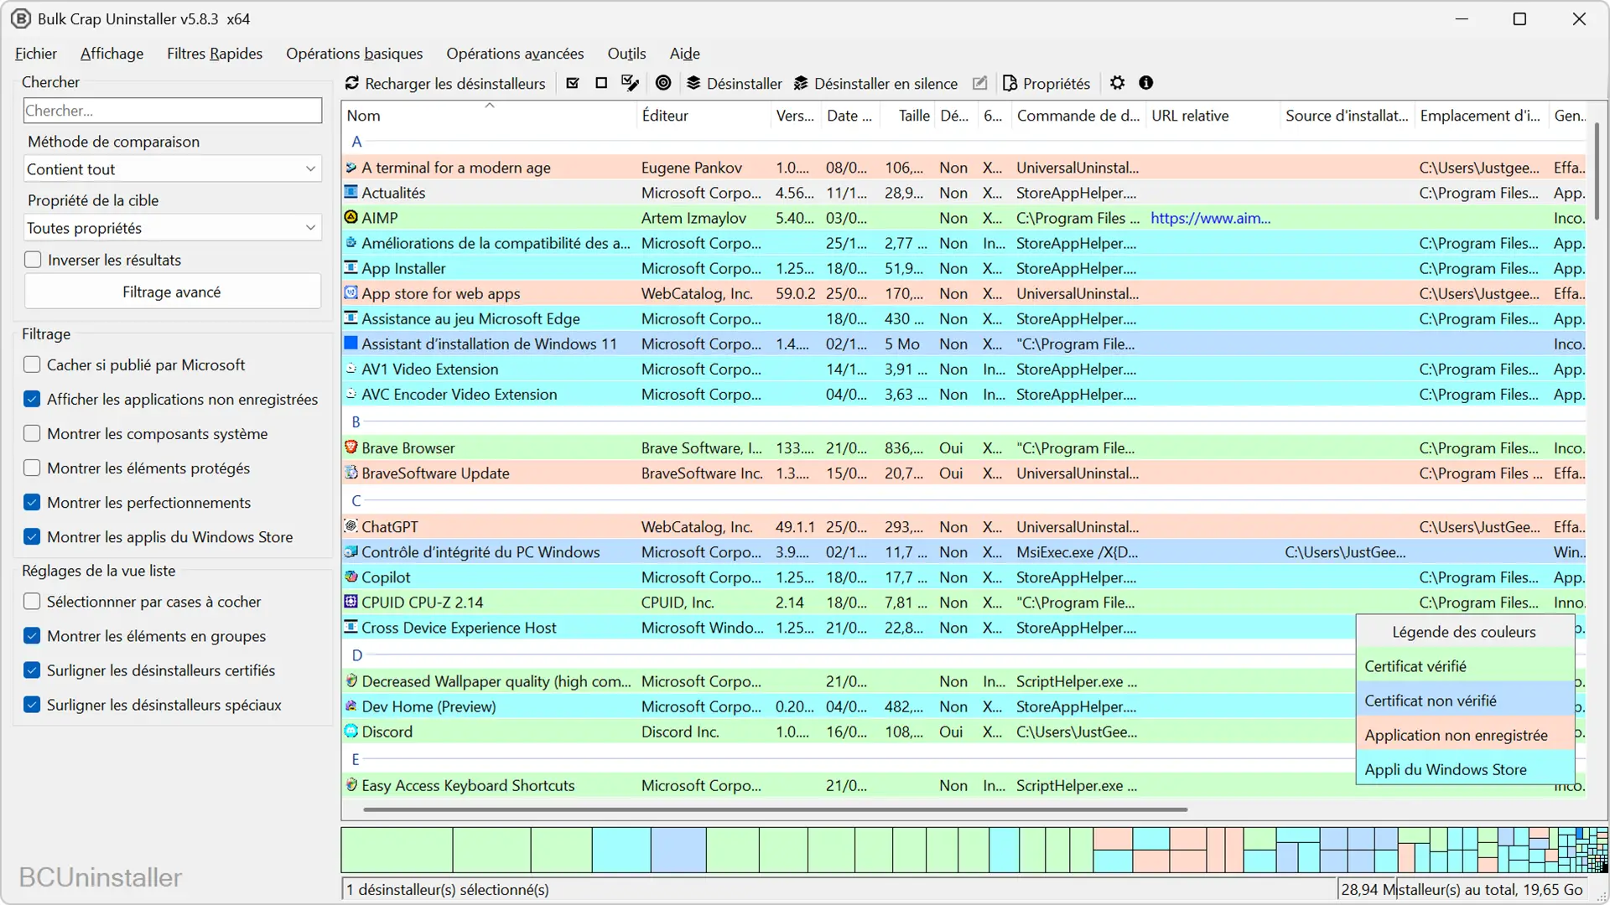1610x905 pixels.
Task: Click the ChatGPT row icon
Action: [x=351, y=526]
